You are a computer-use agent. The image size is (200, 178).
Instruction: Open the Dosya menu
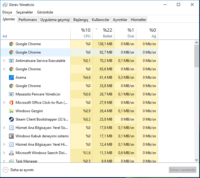click(x=7, y=12)
